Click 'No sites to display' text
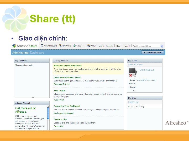 click(x=136, y=106)
